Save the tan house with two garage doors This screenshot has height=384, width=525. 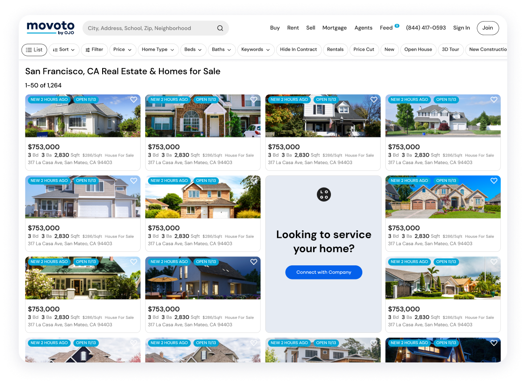134,181
